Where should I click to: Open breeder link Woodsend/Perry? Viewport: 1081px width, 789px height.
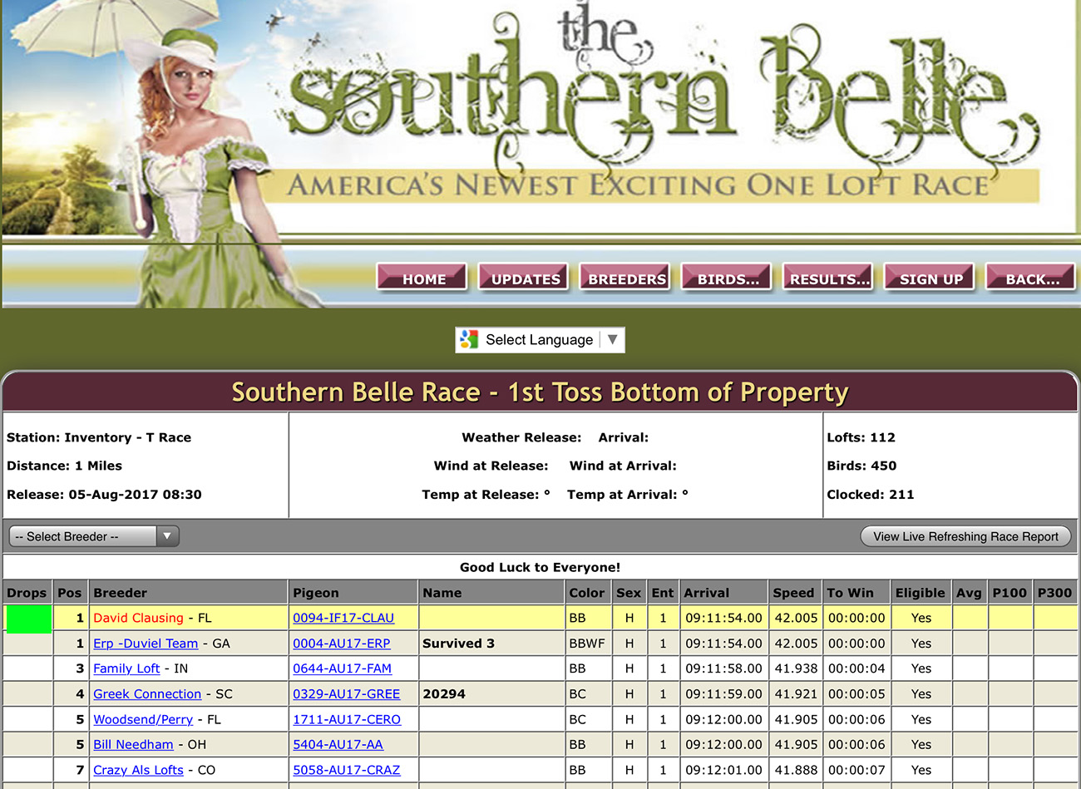point(143,720)
